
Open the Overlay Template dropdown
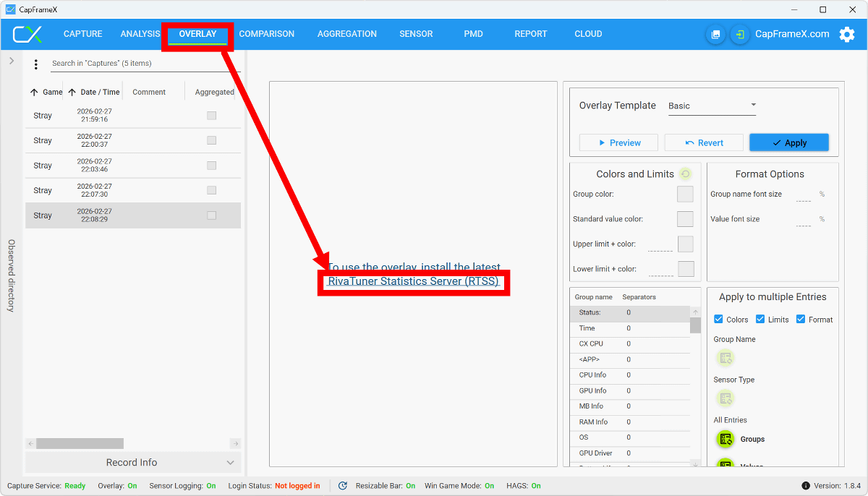pyautogui.click(x=712, y=106)
